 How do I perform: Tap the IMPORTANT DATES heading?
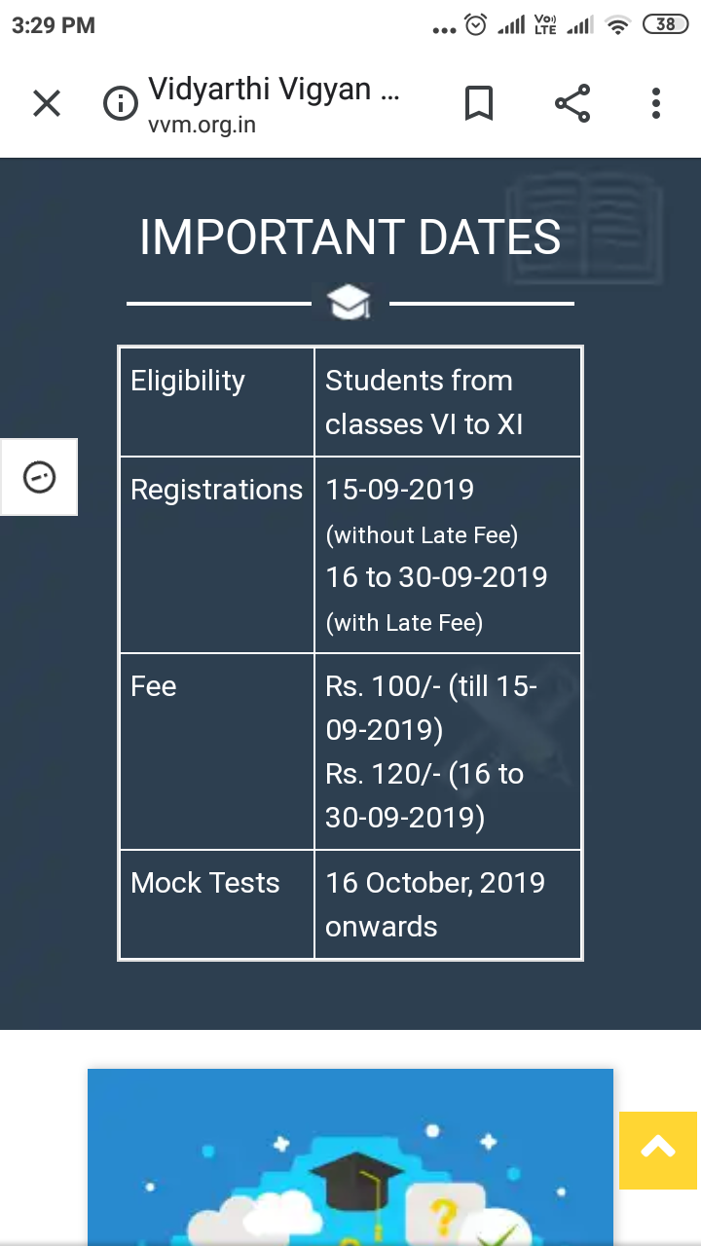coord(350,238)
